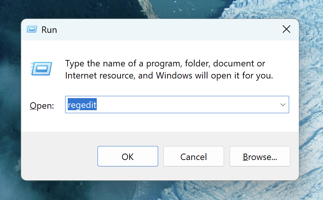Viewport: 323px width, 200px height.
Task: Expand the Open combo box history arrow
Action: pyautogui.click(x=283, y=105)
